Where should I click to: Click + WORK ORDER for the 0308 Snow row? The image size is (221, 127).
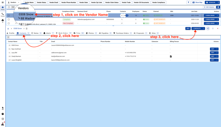210,15
